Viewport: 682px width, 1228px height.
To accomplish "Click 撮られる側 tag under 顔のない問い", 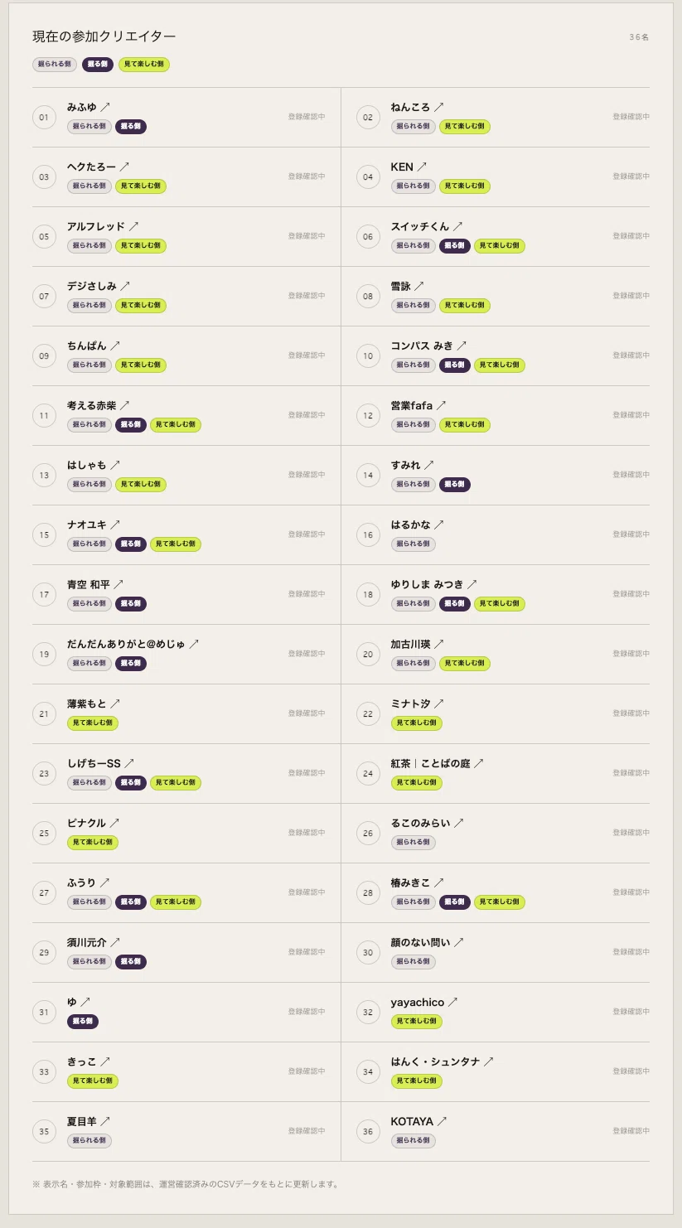I will pyautogui.click(x=414, y=962).
